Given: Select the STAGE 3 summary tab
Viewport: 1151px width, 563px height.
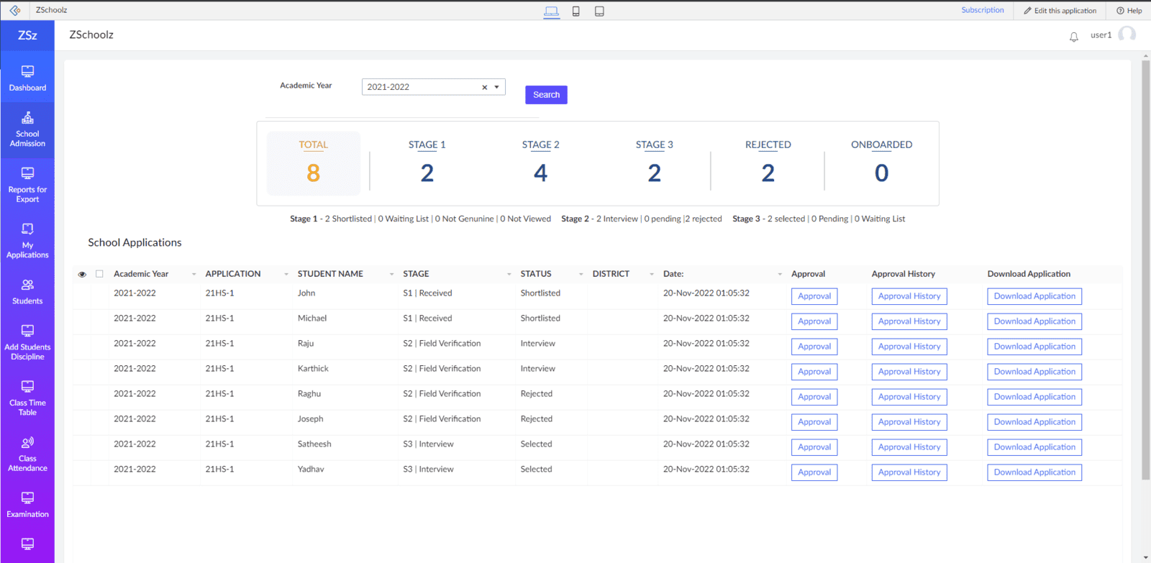Looking at the screenshot, I should coord(655,163).
